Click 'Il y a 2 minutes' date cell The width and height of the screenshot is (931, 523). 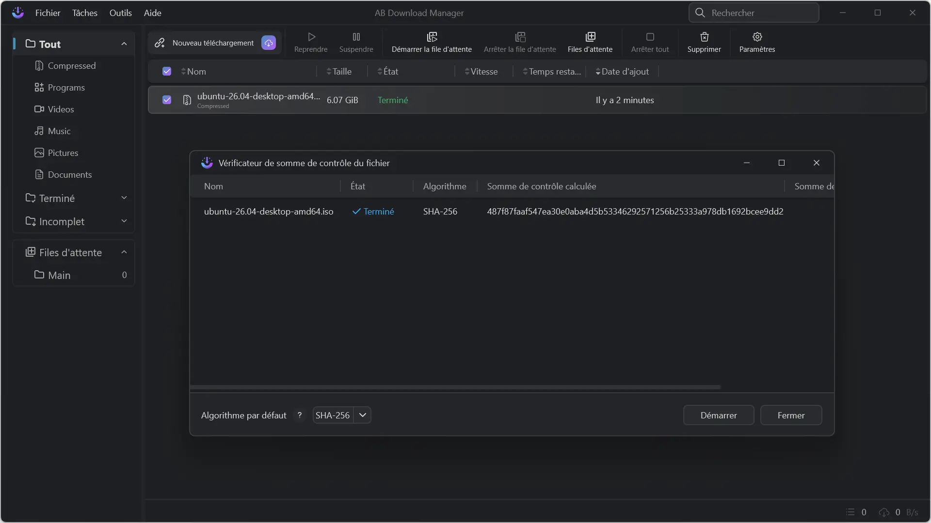[x=625, y=100]
